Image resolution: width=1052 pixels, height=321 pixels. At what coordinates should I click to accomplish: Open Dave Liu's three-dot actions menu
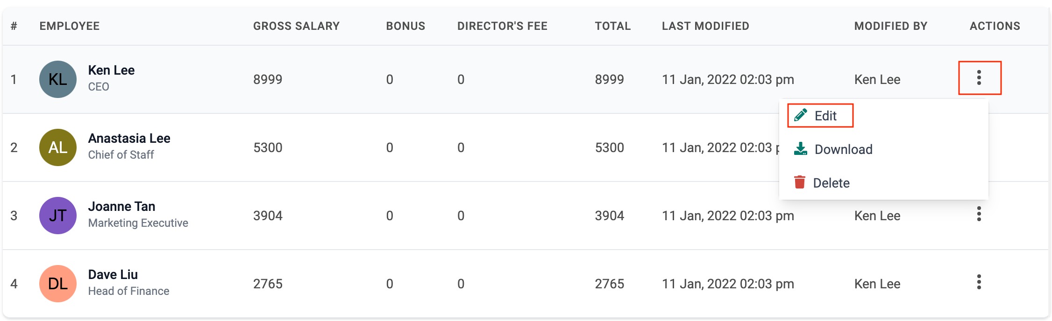tap(979, 282)
